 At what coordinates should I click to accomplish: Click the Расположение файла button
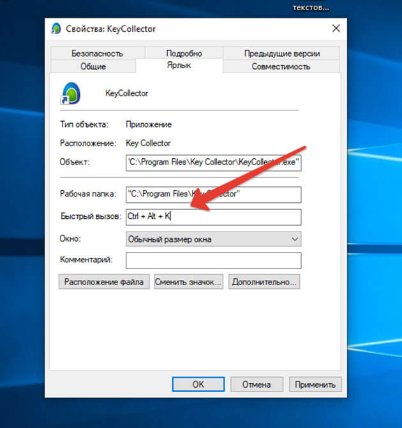(x=104, y=282)
